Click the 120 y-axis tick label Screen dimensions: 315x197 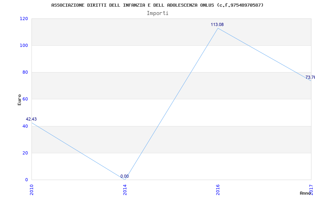click(24, 19)
